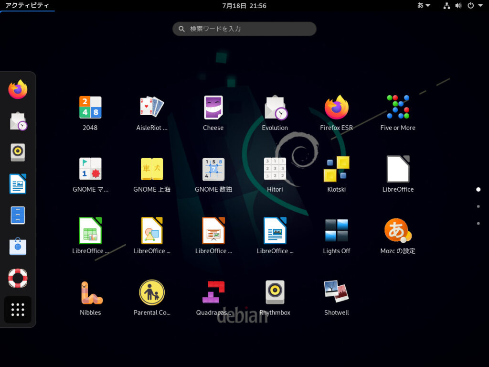Screen dimensions: 489x367
Task: Open the network status menu
Action: (446, 6)
